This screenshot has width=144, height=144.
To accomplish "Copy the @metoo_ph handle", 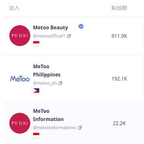I will tap(60, 83).
